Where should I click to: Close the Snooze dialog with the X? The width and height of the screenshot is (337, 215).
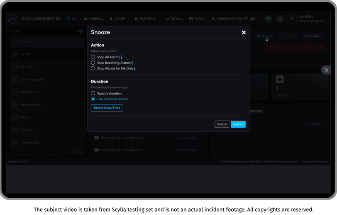click(244, 32)
